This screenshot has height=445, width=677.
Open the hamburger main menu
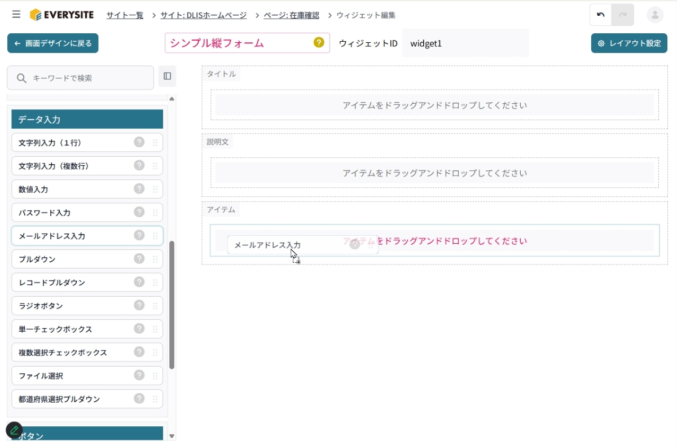point(16,15)
